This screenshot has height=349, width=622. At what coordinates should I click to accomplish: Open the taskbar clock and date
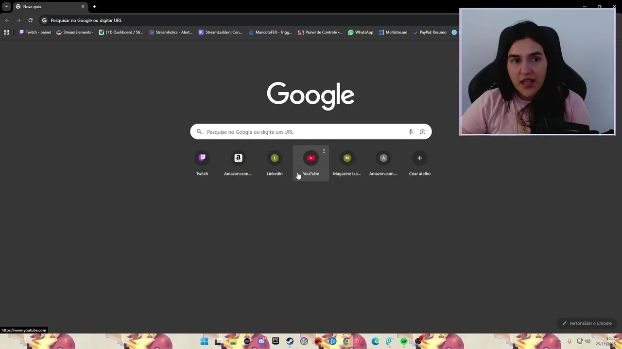click(x=605, y=341)
